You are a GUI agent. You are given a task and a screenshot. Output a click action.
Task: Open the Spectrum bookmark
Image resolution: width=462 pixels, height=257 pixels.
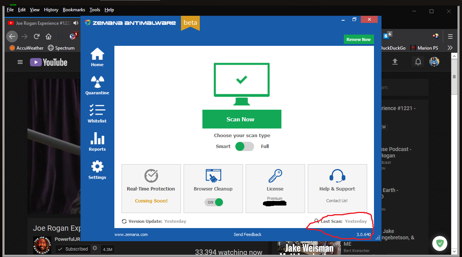[61, 48]
